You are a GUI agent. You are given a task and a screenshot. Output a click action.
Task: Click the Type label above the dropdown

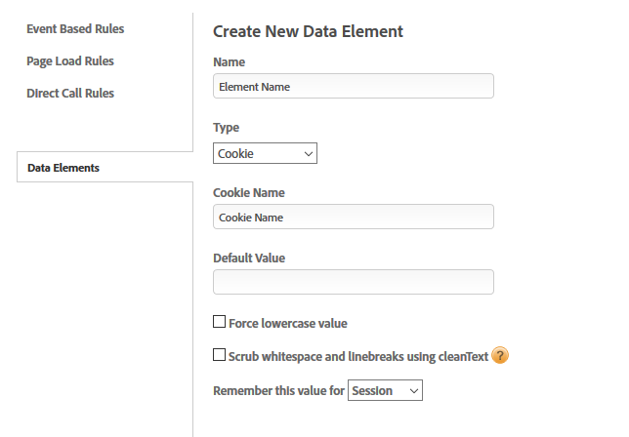pos(227,128)
